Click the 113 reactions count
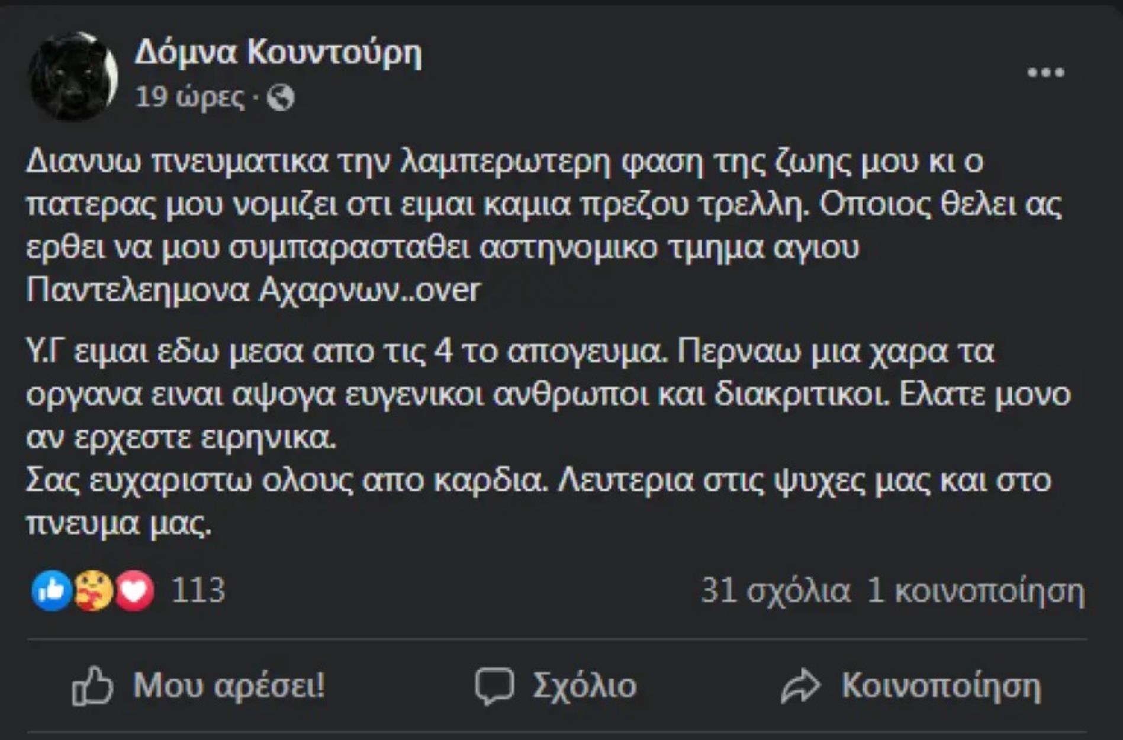The width and height of the screenshot is (1123, 740). (198, 588)
